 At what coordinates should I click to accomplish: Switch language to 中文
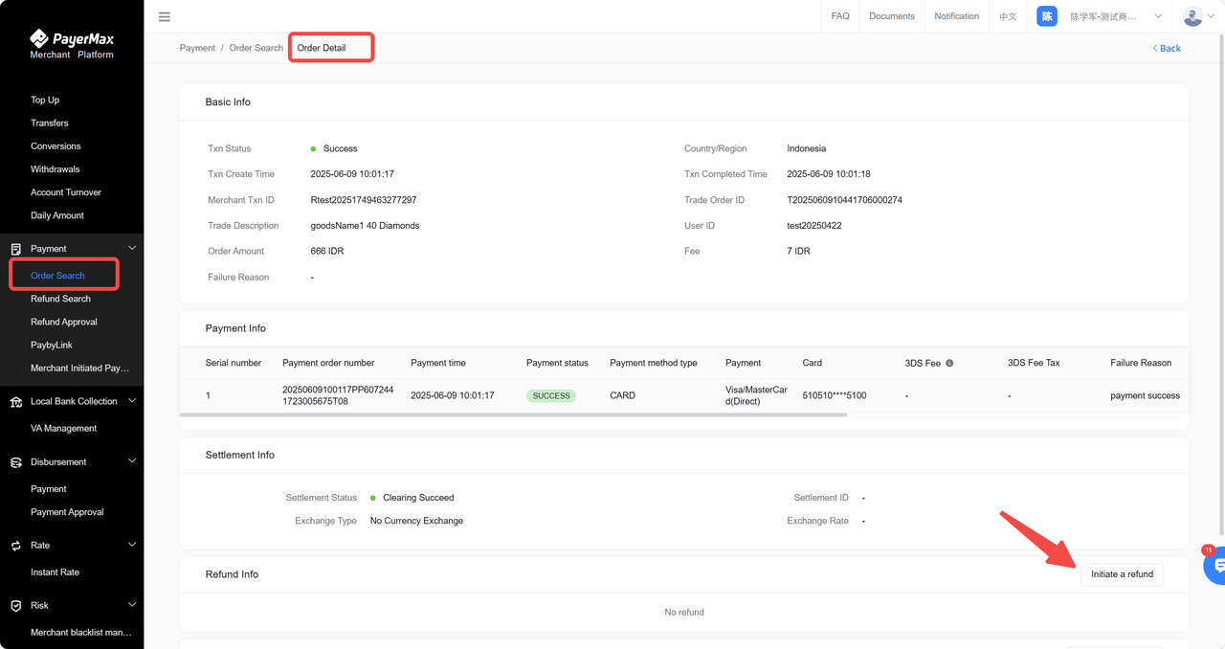click(x=1008, y=16)
